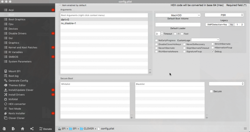
Task: Open the Secure Boot policy dropdown
Action: (x=226, y=84)
